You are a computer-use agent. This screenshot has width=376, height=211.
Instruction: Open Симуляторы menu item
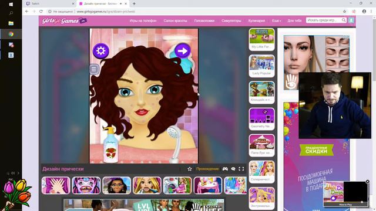tap(231, 21)
